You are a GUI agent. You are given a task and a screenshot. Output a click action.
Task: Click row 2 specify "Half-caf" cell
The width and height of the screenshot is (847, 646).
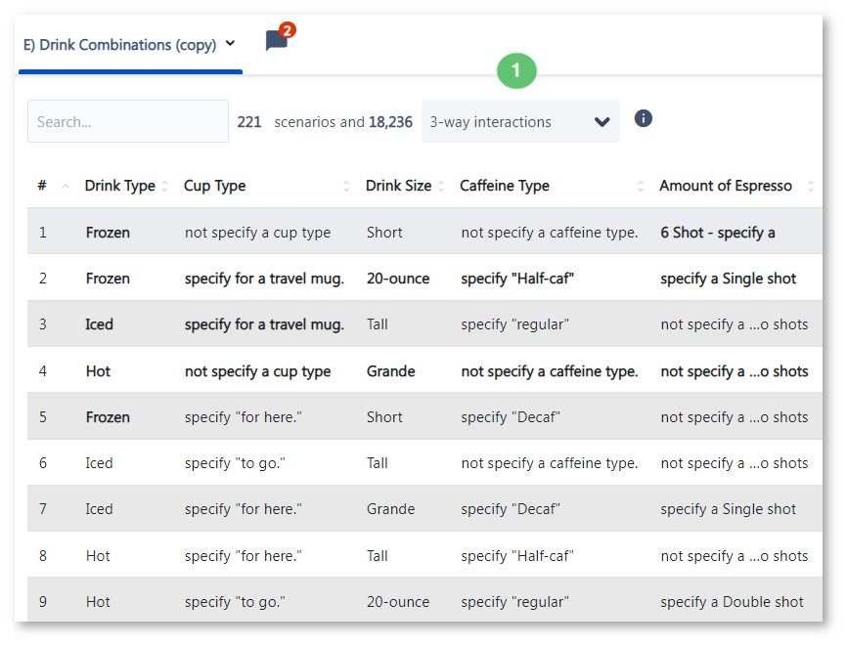coord(517,279)
